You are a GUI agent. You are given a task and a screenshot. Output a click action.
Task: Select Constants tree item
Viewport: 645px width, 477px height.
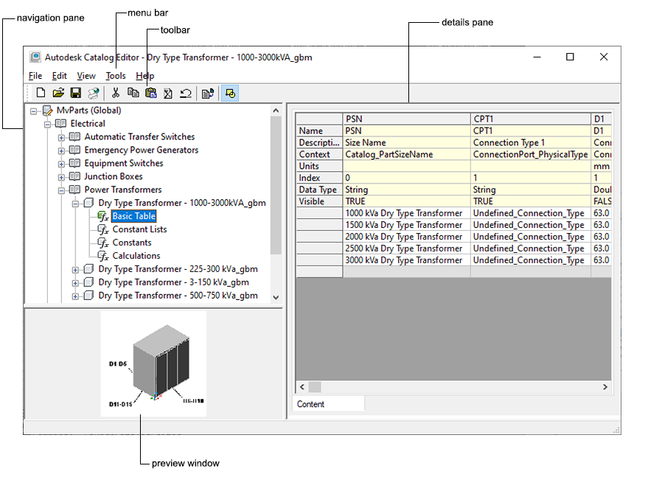(x=132, y=243)
